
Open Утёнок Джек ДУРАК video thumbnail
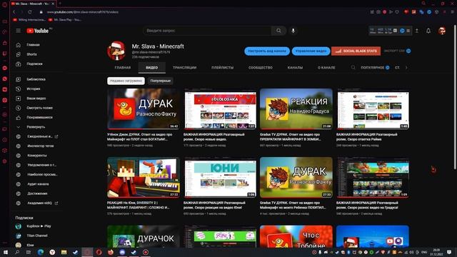click(x=144, y=109)
